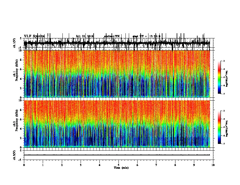Click the 8 kHz tick on ch.2 spectrogram

(21, 110)
